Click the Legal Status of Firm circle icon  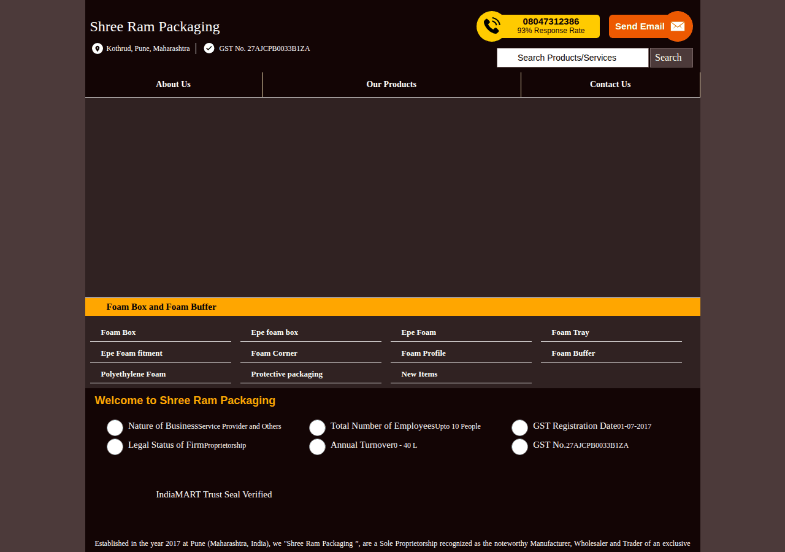point(115,447)
